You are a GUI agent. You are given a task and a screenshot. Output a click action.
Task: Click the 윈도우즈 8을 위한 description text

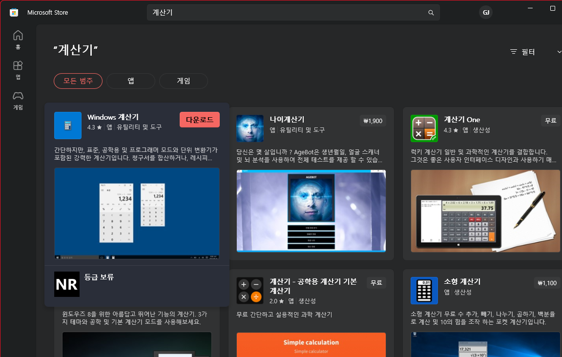[135, 318]
